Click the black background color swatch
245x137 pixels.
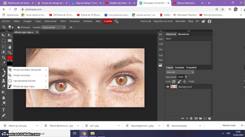[10, 63]
